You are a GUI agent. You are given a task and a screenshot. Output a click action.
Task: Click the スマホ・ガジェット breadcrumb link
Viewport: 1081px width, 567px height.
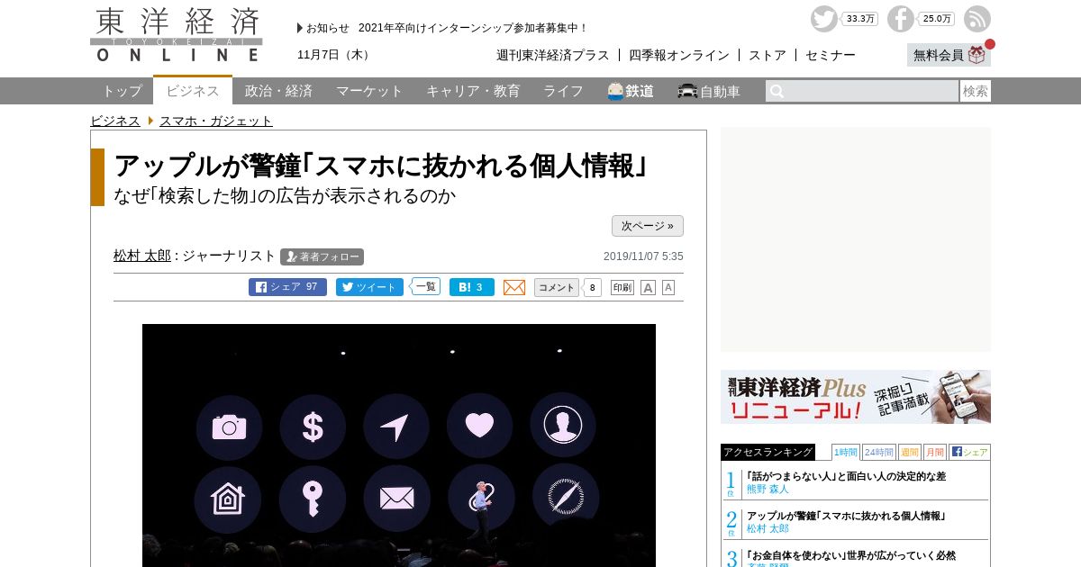(216, 121)
